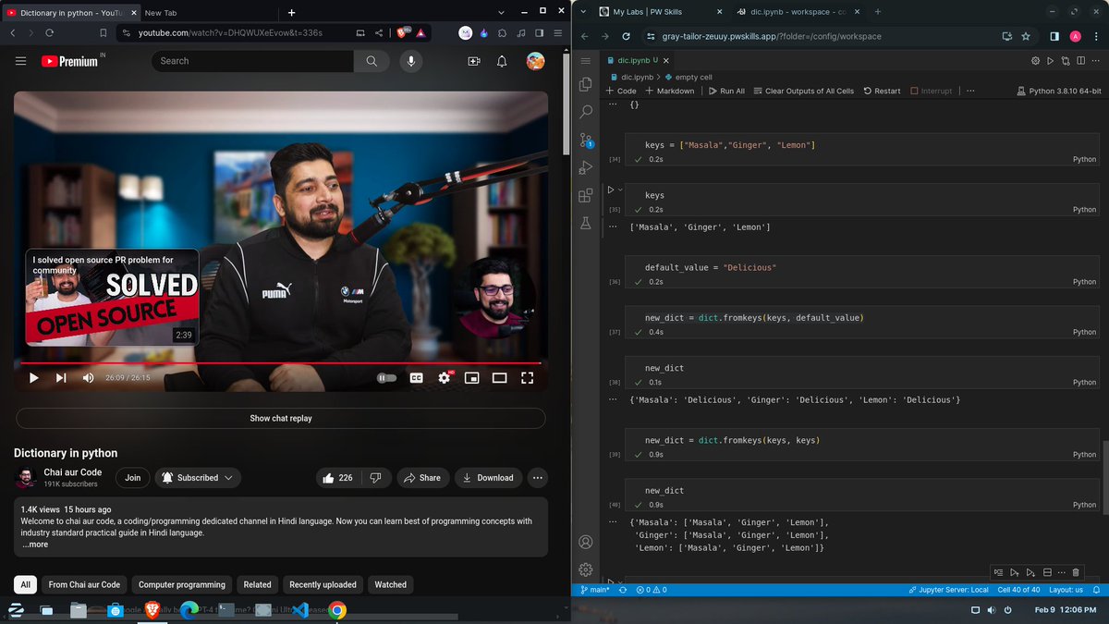Open the YouTube hamburger guide menu
1109x624 pixels.
(x=21, y=61)
